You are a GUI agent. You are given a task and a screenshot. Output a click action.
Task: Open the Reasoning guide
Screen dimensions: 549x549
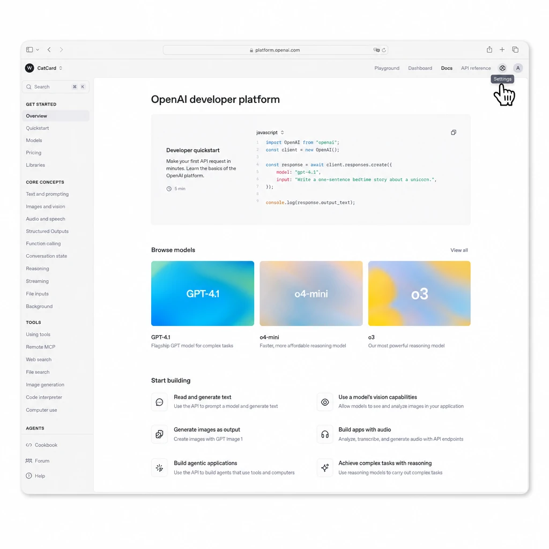point(37,269)
